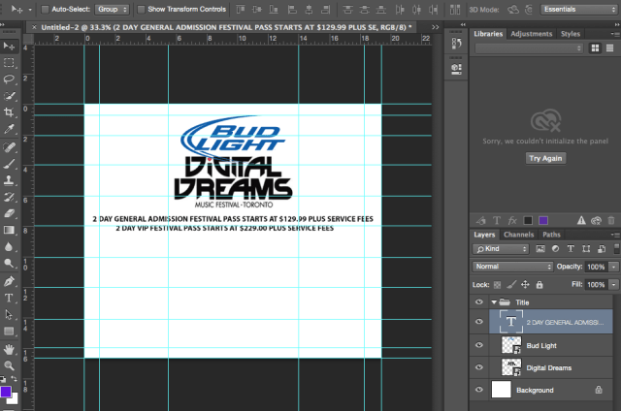The height and width of the screenshot is (411, 621).
Task: Click Lock all padlock icon
Action: tap(539, 284)
